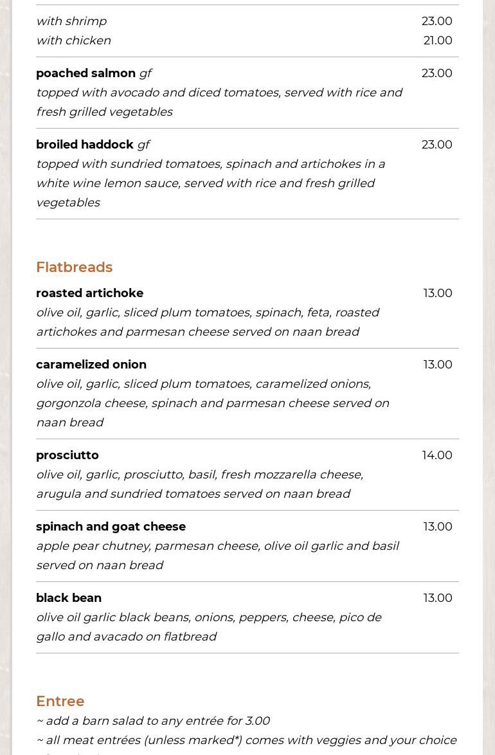Select the prosciutto flatbread title
495x755 pixels.
[x=67, y=455]
